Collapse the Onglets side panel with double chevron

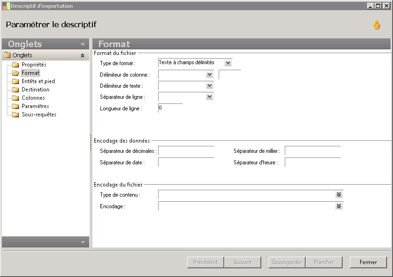pyautogui.click(x=83, y=44)
